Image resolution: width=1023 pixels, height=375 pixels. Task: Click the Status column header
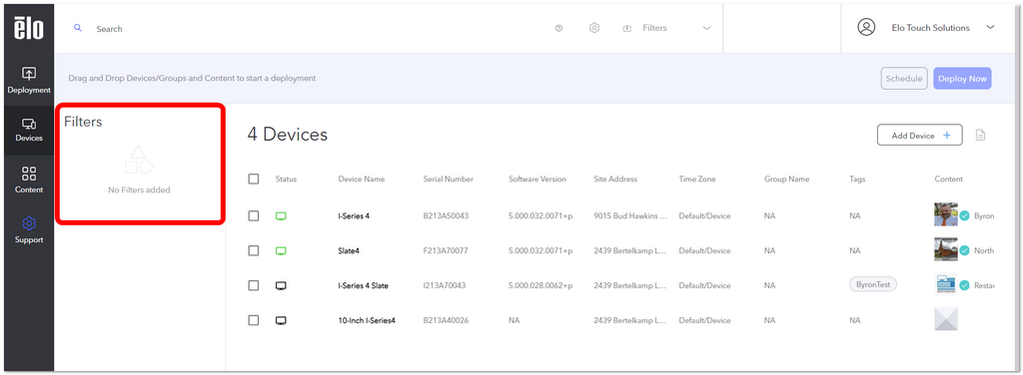click(x=286, y=180)
